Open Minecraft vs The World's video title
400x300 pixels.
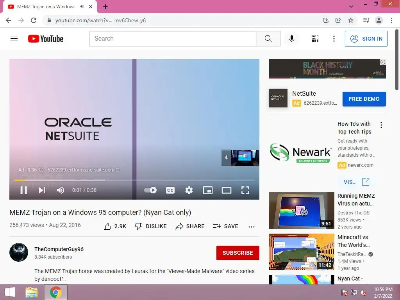coord(354,241)
